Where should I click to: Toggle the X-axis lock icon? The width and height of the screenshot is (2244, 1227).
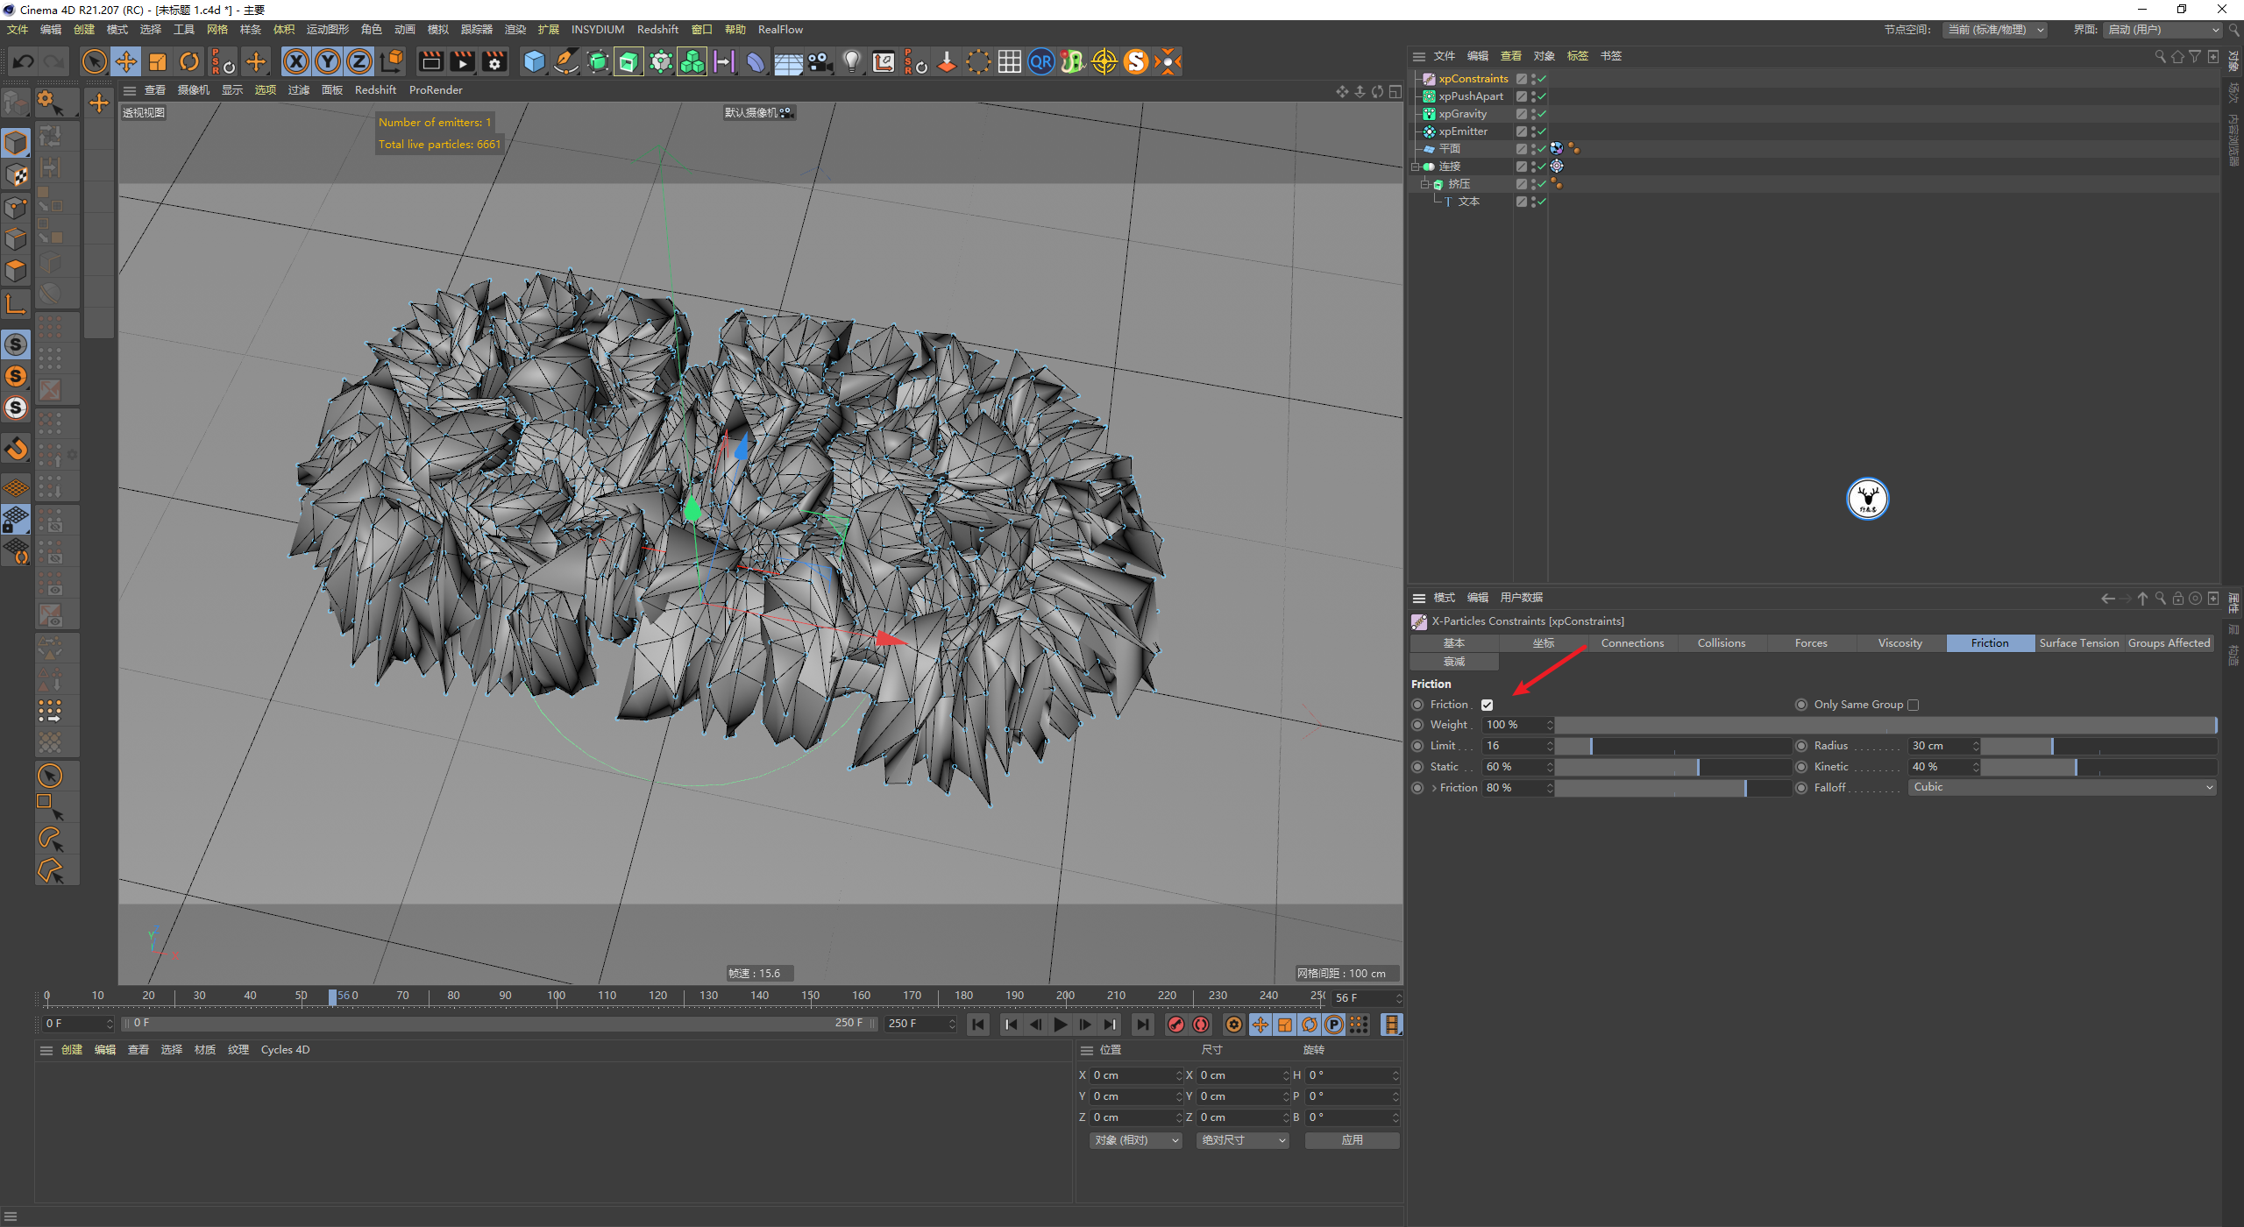[296, 61]
